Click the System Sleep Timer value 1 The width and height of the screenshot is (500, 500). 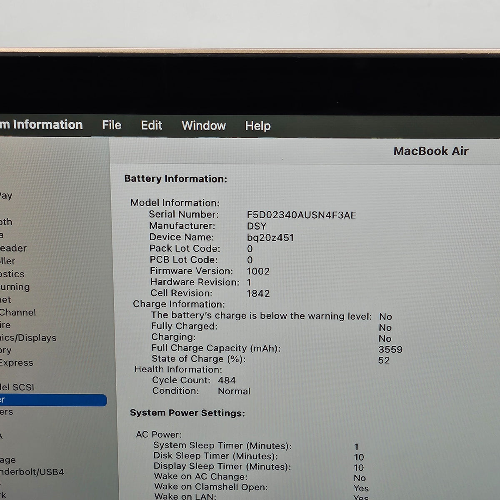[357, 447]
